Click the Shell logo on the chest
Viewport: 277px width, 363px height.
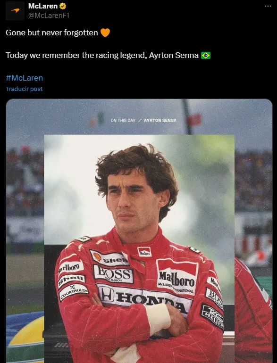coord(109,258)
